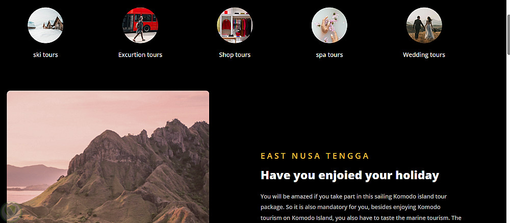The height and width of the screenshot is (223, 510).
Task: Select the spa tours text label
Action: pos(329,55)
